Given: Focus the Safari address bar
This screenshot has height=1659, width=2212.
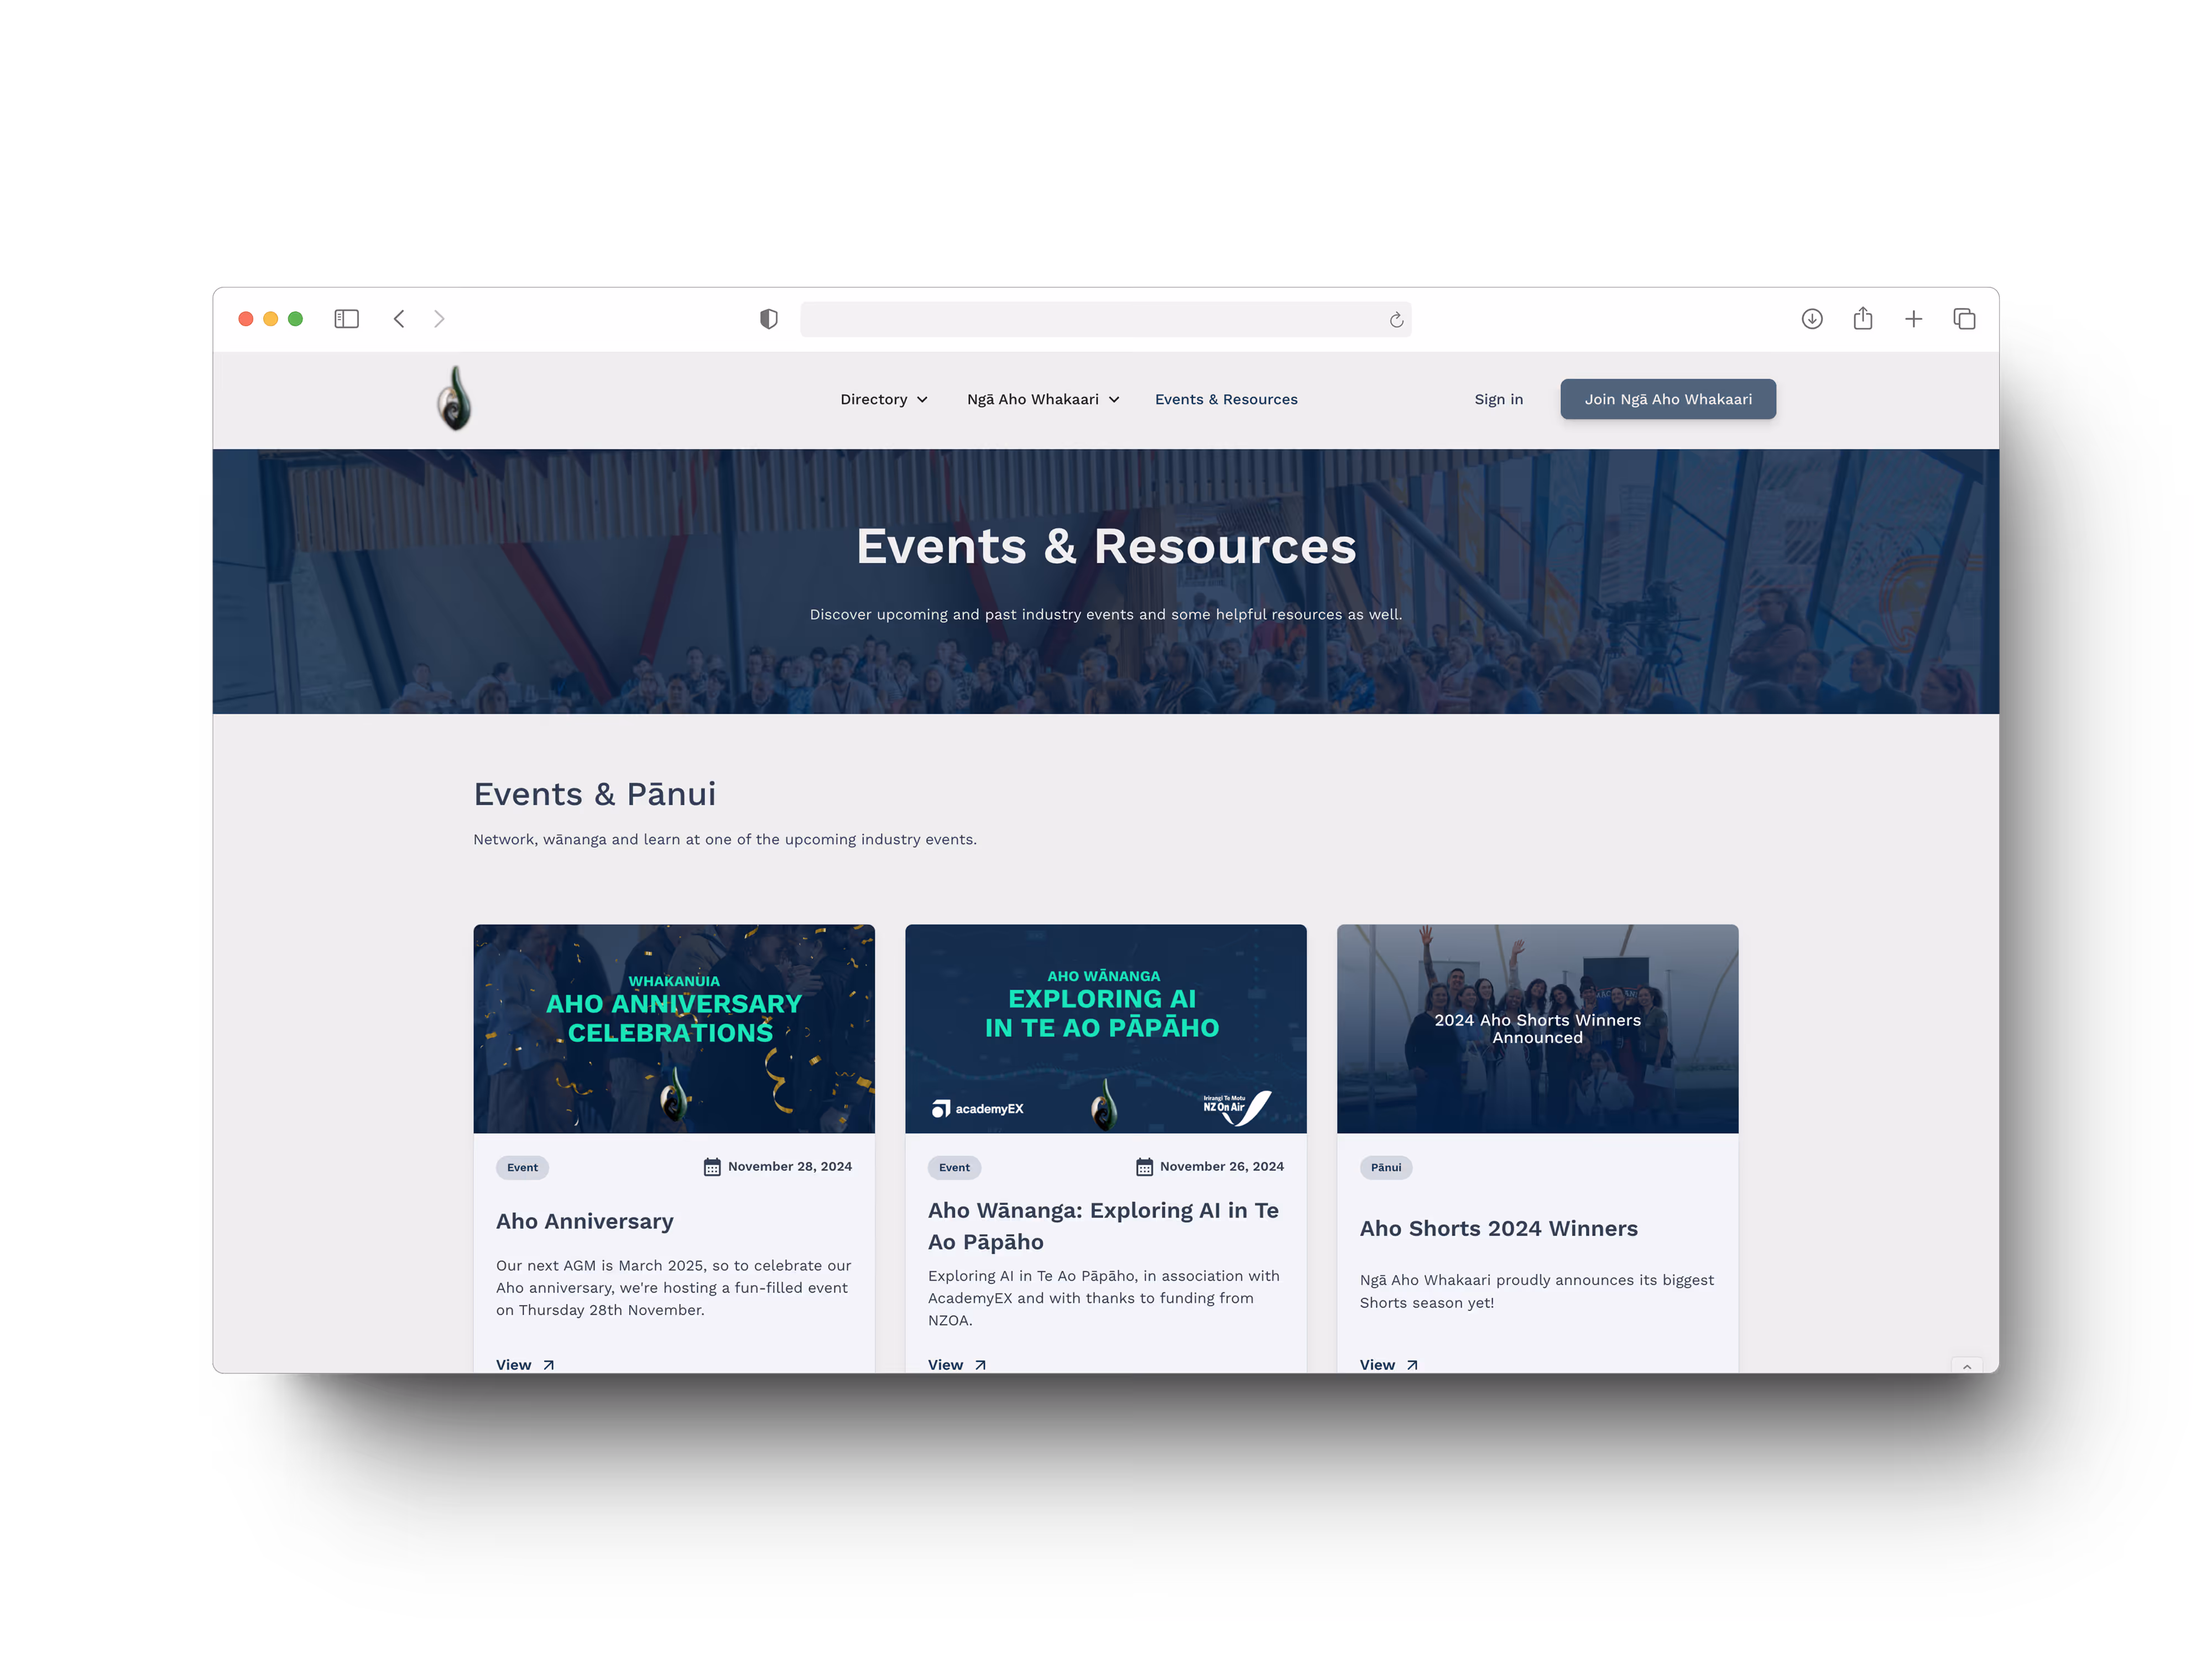Looking at the screenshot, I should click(x=1105, y=319).
